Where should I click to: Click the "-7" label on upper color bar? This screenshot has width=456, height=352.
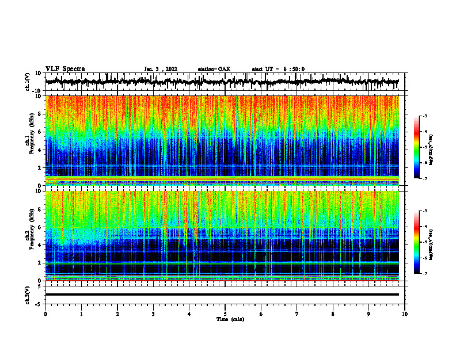tap(425, 178)
